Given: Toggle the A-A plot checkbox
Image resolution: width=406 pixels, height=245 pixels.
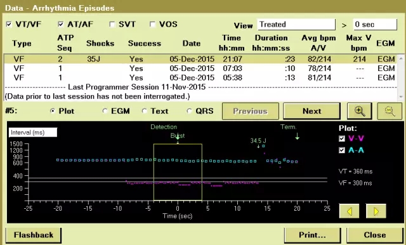Looking at the screenshot, I should (x=342, y=150).
